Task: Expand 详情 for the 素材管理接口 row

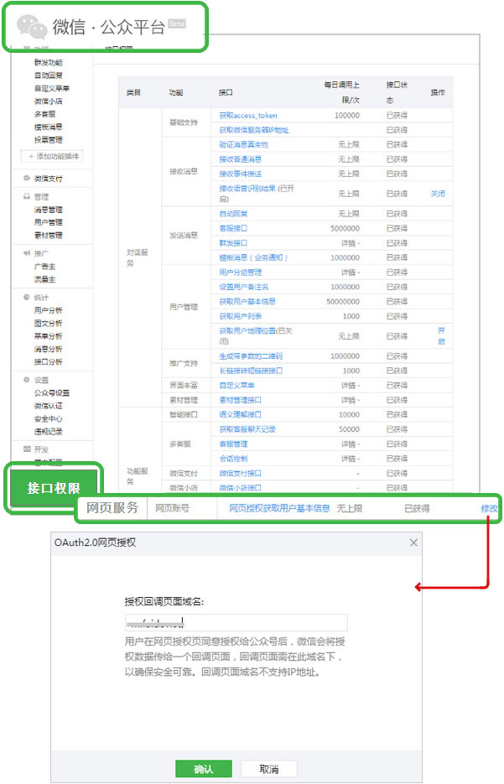Action: [351, 400]
